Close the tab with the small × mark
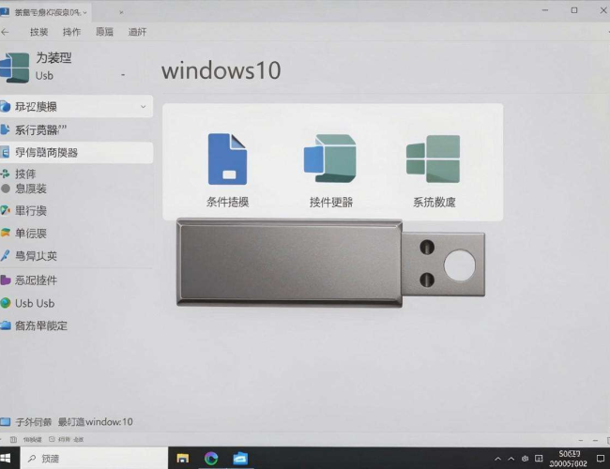 121,12
